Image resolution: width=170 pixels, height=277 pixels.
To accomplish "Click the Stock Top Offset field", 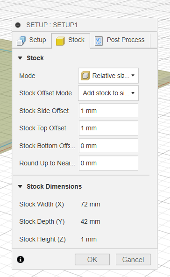I will [x=108, y=128].
